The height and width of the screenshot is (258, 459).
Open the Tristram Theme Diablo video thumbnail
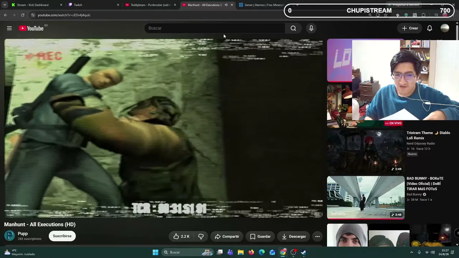(365, 152)
